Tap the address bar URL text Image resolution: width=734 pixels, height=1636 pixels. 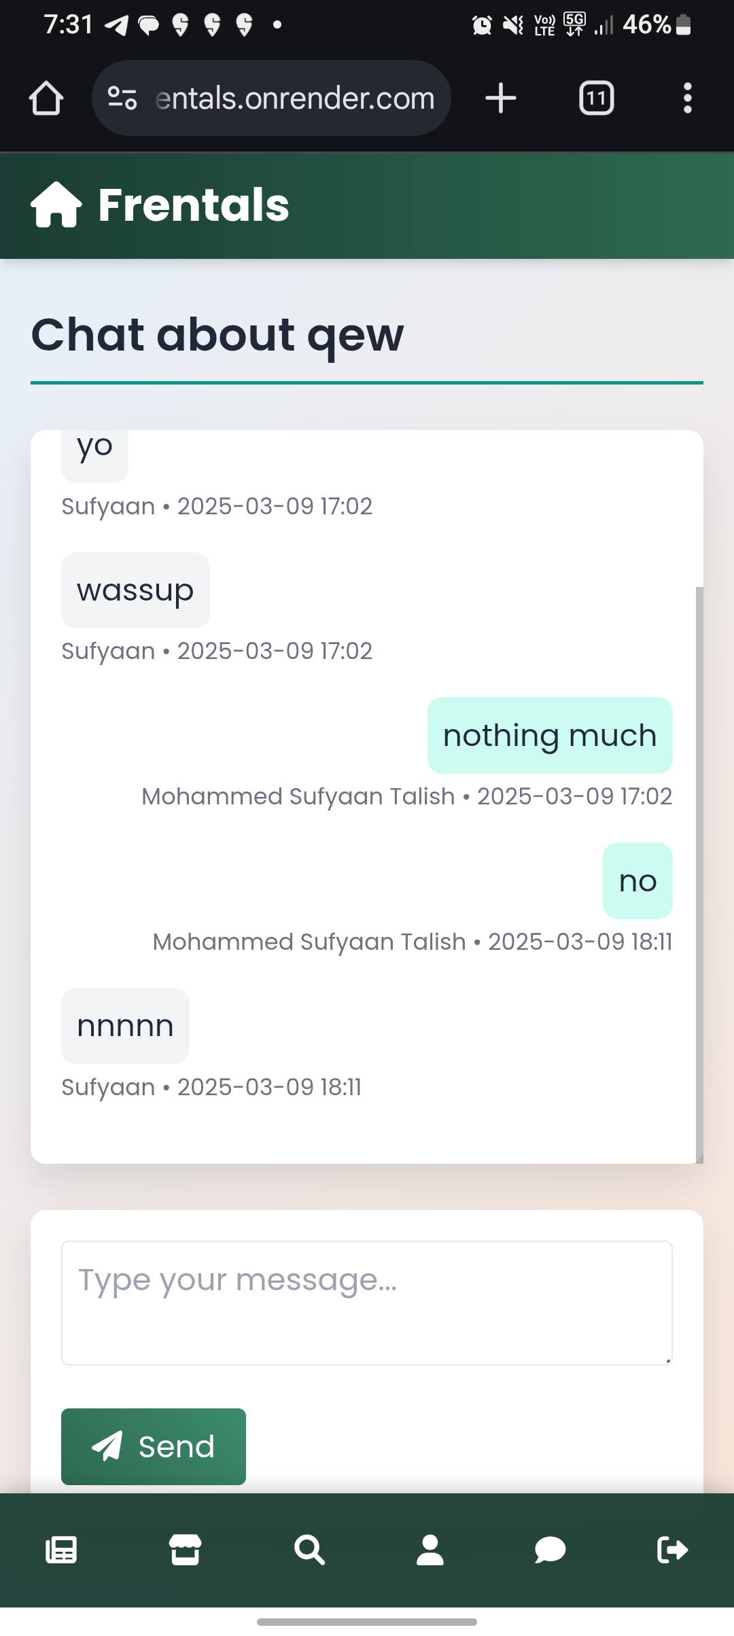pyautogui.click(x=295, y=99)
